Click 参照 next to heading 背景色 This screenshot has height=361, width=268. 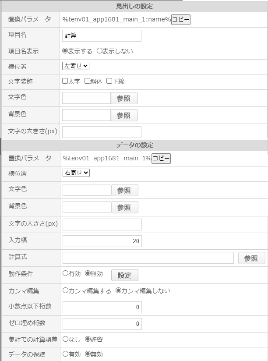click(x=124, y=115)
